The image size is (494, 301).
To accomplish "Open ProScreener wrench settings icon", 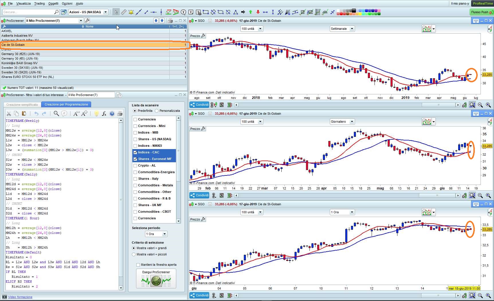I will [x=87, y=21].
